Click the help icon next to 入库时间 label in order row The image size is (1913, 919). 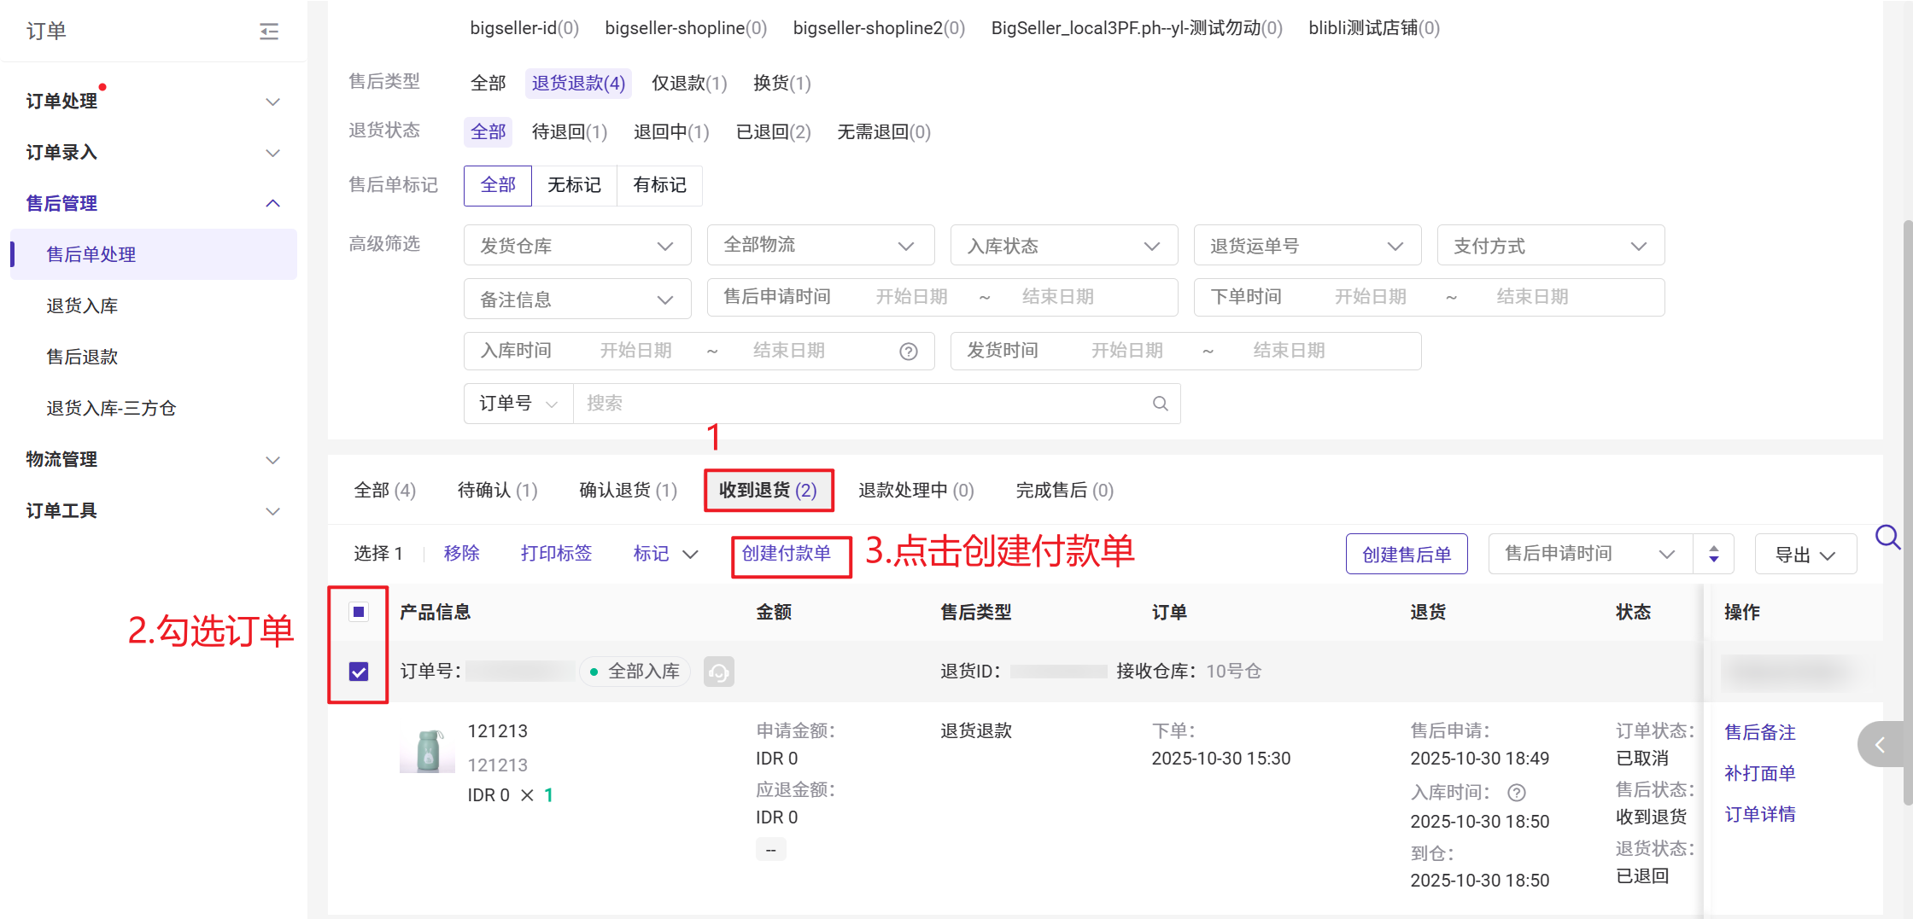point(1517,793)
